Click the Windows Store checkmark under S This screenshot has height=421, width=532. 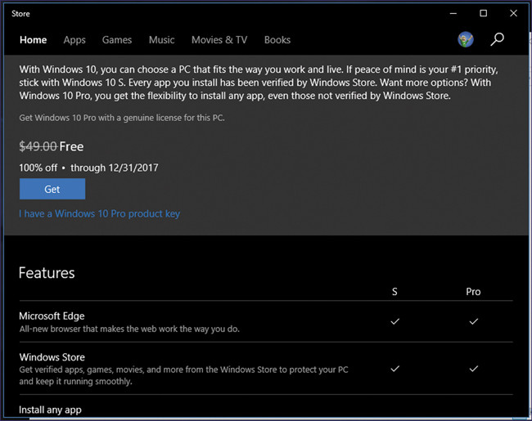point(395,369)
